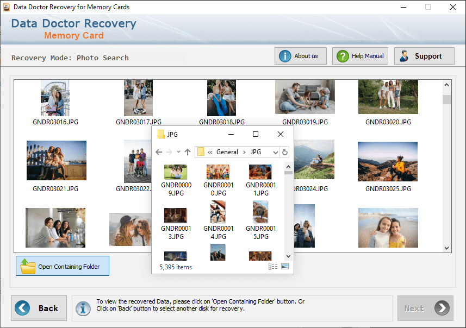The image size is (466, 328).
Task: Open the Help Manual
Action: 360,56
